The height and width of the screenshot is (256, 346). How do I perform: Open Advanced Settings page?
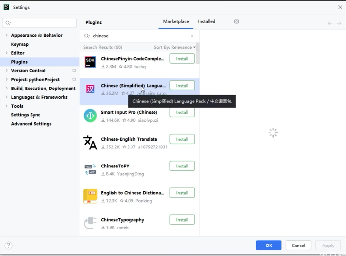(31, 124)
